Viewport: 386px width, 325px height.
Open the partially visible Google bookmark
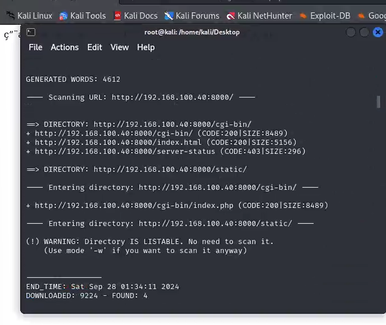point(372,16)
